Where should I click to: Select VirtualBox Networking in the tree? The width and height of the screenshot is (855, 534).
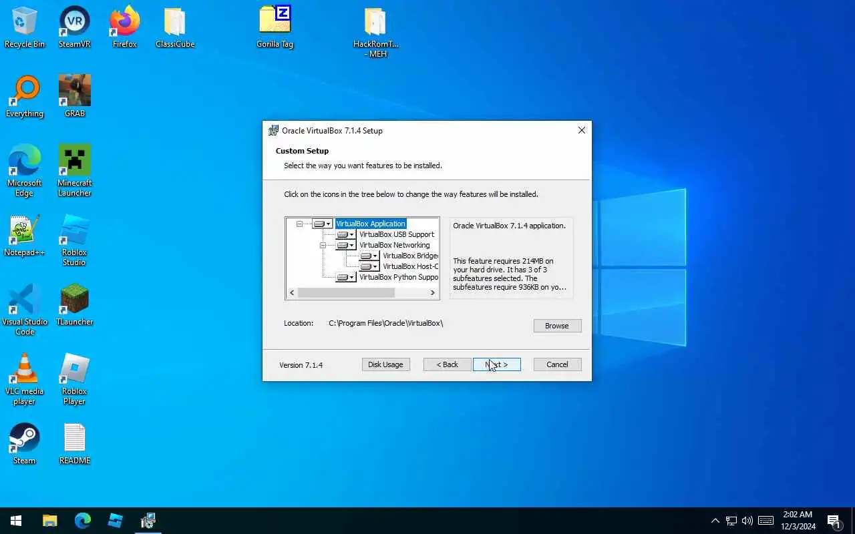pyautogui.click(x=395, y=245)
